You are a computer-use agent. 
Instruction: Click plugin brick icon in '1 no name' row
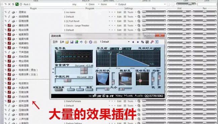tap(13, 12)
